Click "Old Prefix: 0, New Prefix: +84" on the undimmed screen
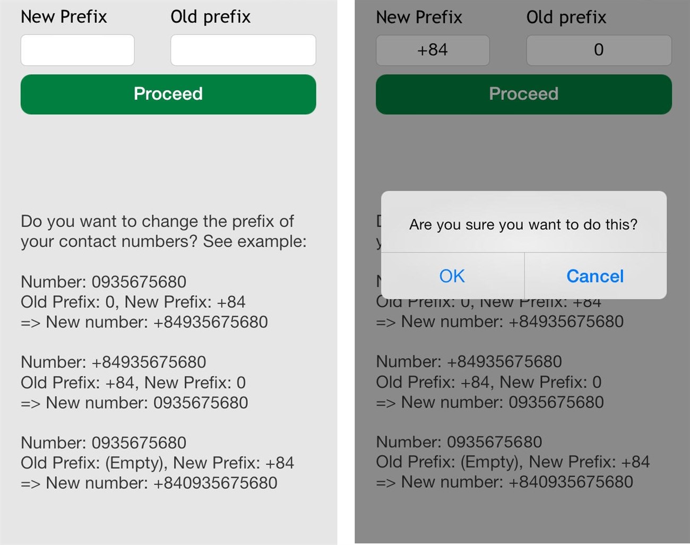Viewport: 690px width, 545px height. pyautogui.click(x=133, y=302)
